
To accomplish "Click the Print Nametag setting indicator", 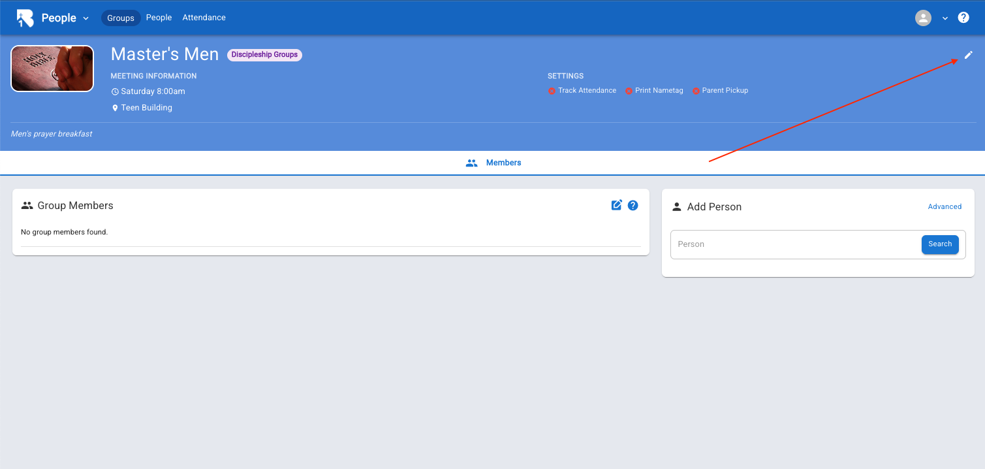I will pos(629,91).
